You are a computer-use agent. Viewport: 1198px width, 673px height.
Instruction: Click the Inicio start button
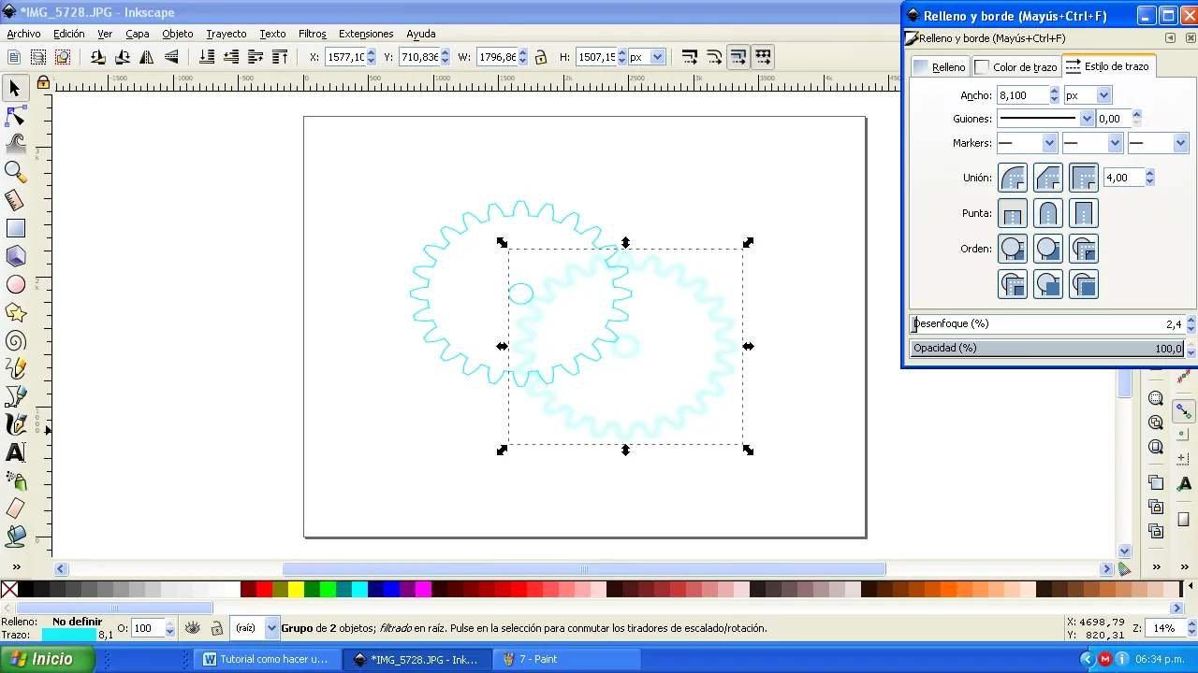(47, 659)
